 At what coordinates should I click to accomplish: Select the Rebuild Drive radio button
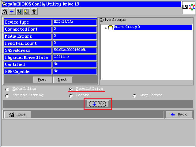[71, 89]
